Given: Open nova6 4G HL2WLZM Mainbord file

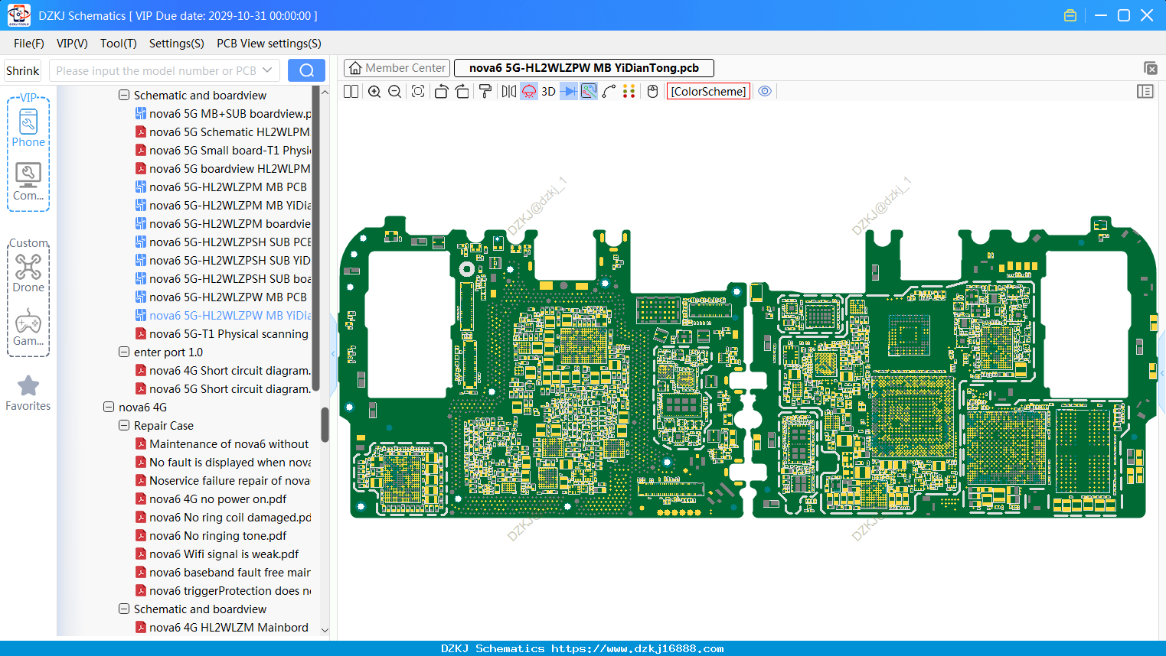Looking at the screenshot, I should [222, 628].
